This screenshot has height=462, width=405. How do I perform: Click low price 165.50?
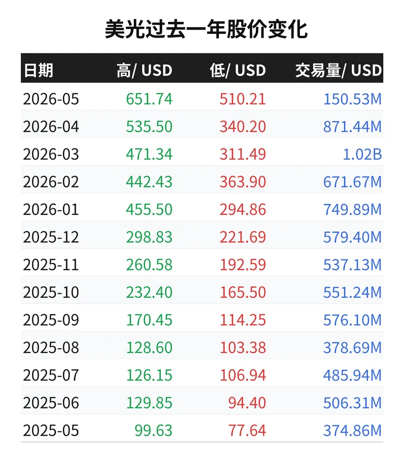[x=242, y=292]
